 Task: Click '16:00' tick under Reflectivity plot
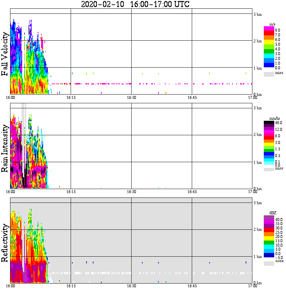10,286
